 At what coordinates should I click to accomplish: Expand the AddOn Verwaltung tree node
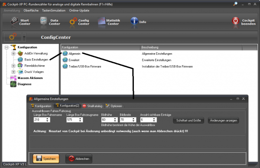point(13,54)
